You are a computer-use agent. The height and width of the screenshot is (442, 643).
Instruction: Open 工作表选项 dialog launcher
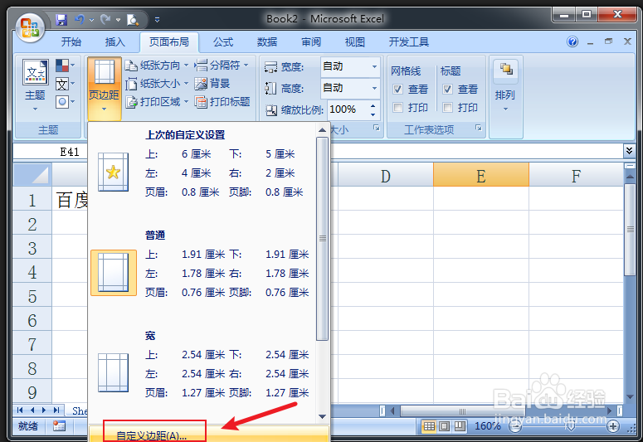pyautogui.click(x=478, y=128)
